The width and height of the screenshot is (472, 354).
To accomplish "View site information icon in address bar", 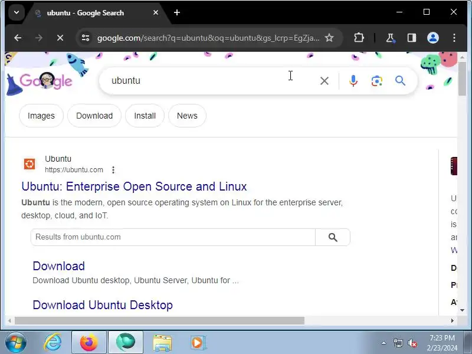I will (x=86, y=38).
